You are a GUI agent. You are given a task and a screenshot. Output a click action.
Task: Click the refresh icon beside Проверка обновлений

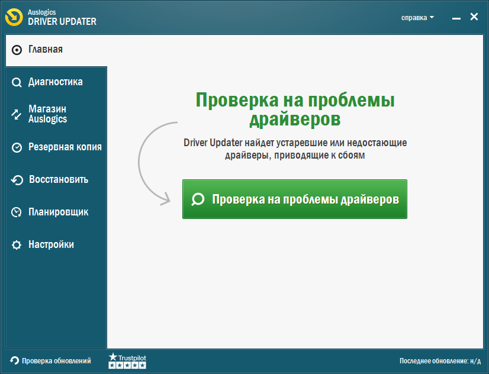coord(14,360)
